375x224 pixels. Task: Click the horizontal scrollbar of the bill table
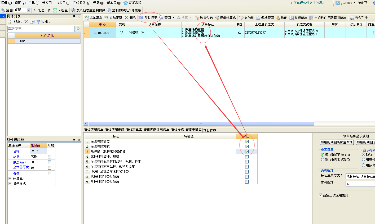[201, 124]
